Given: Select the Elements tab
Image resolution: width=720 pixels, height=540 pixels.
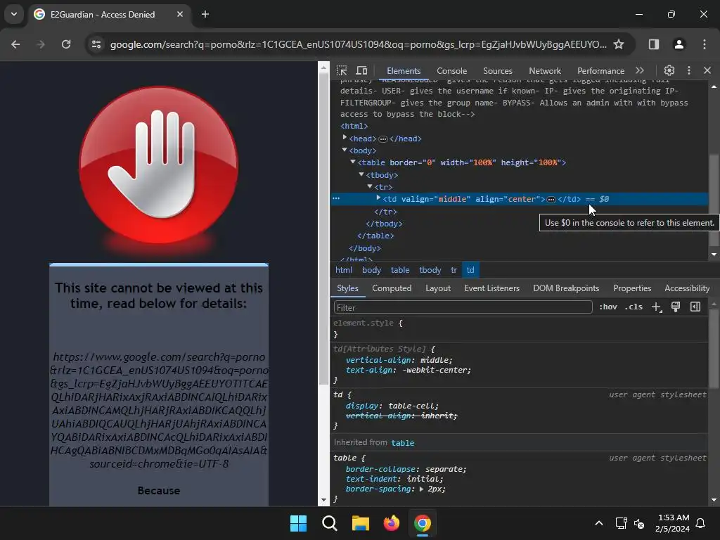Looking at the screenshot, I should (403, 71).
